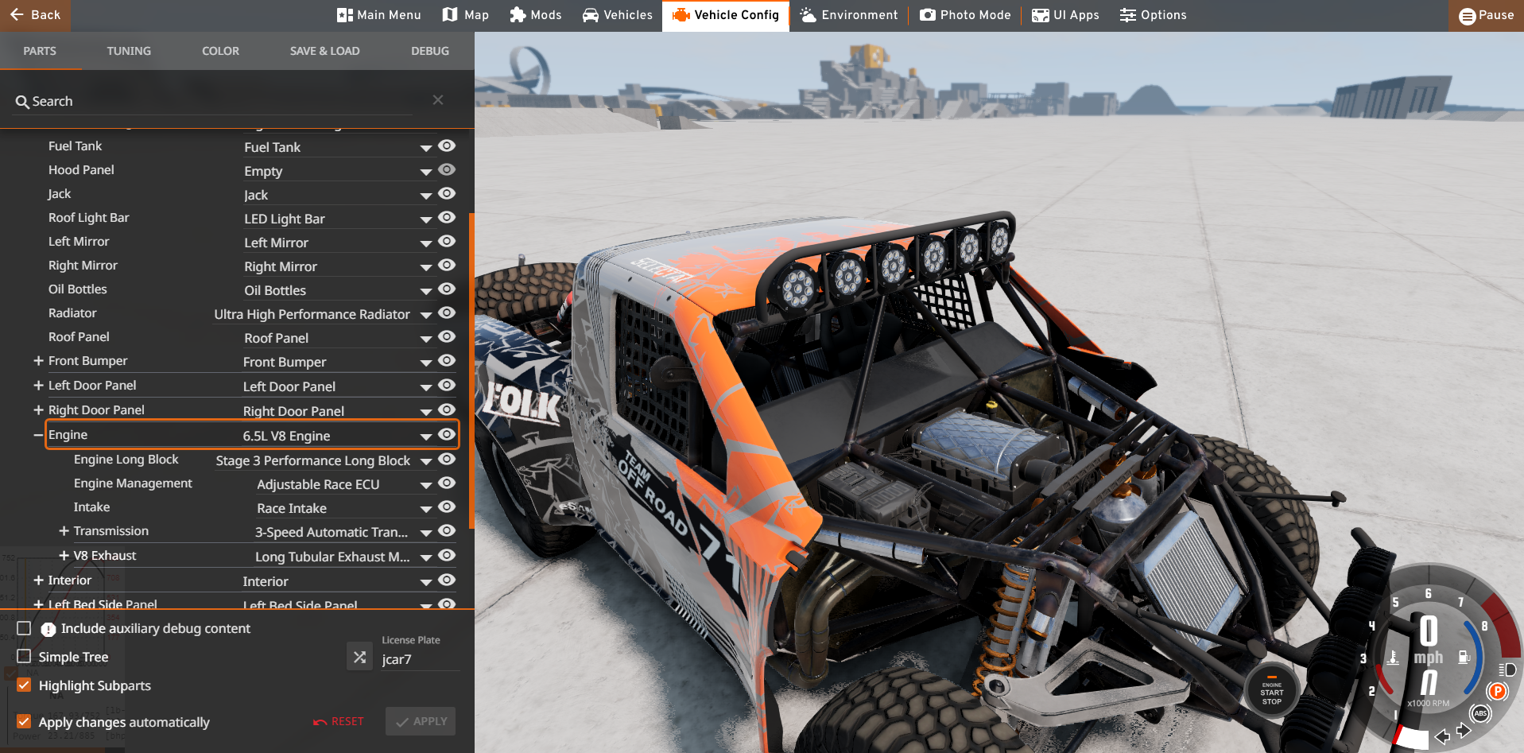Viewport: 1524px width, 753px height.
Task: Clear the parts search with the X
Action: click(438, 99)
